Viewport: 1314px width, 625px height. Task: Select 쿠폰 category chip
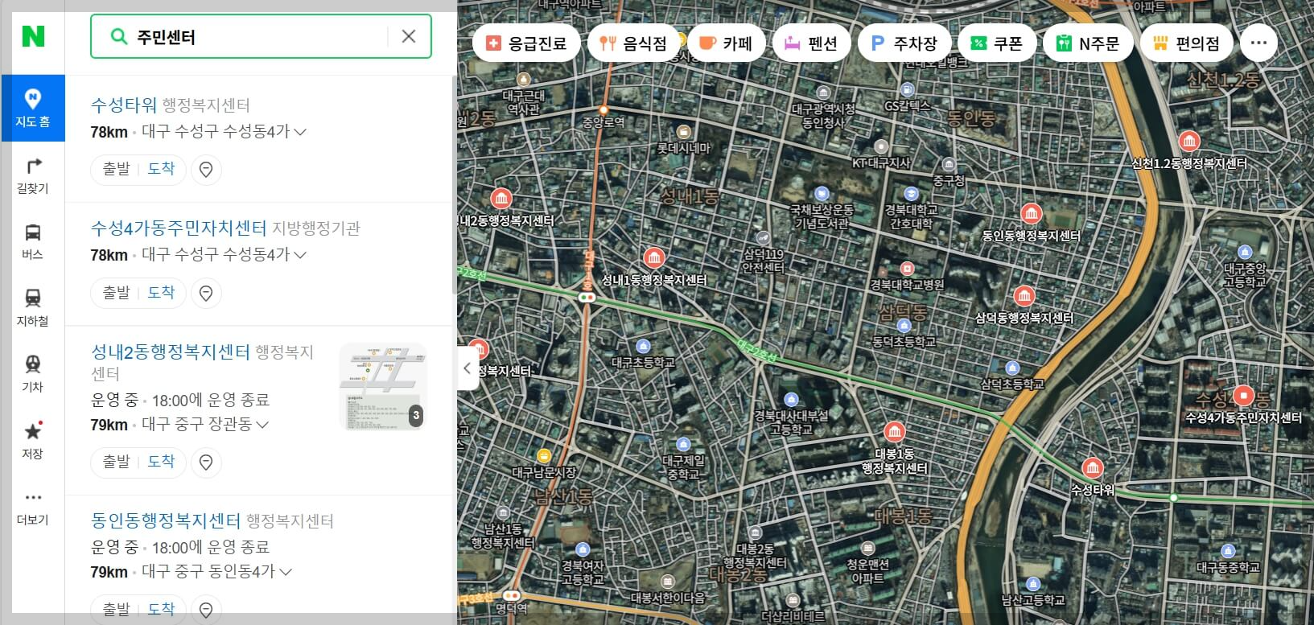click(996, 43)
